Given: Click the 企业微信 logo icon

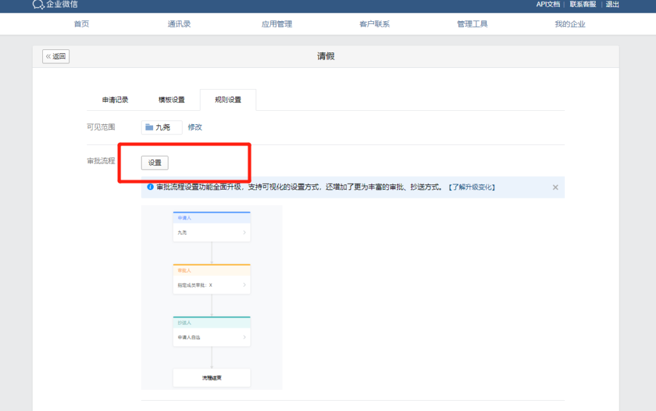Looking at the screenshot, I should click(x=38, y=4).
